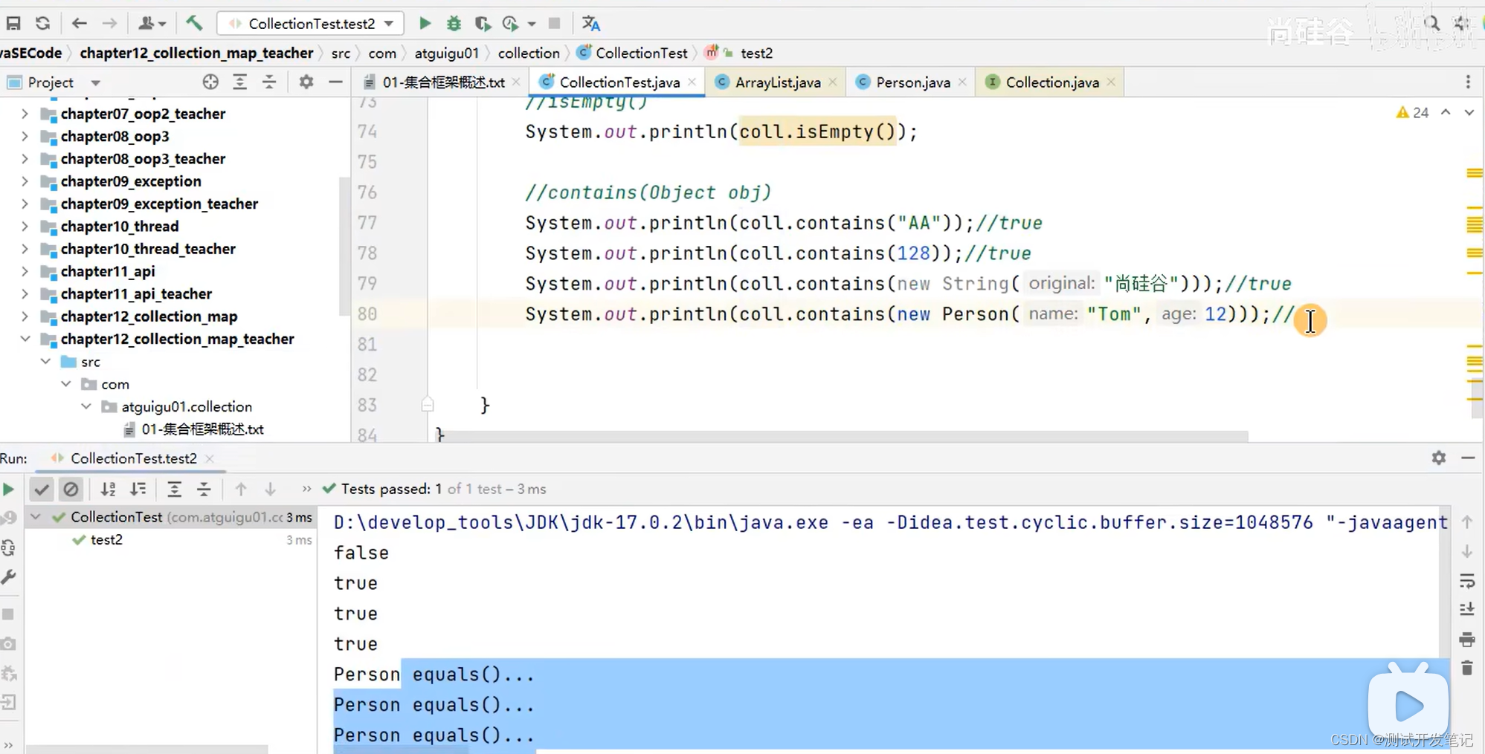Collapse All icon in Project panel
Screen dimensions: 1485x754
(269, 82)
